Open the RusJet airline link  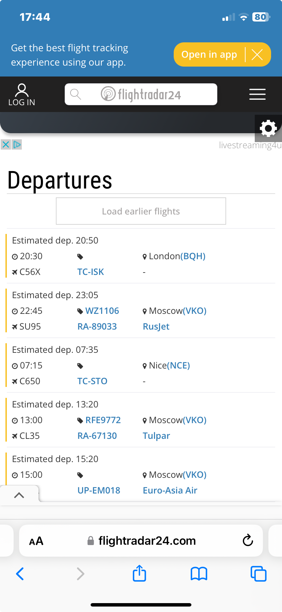156,326
